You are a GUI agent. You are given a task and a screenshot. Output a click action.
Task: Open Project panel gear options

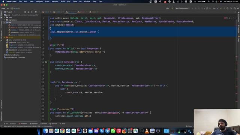click(36, 12)
